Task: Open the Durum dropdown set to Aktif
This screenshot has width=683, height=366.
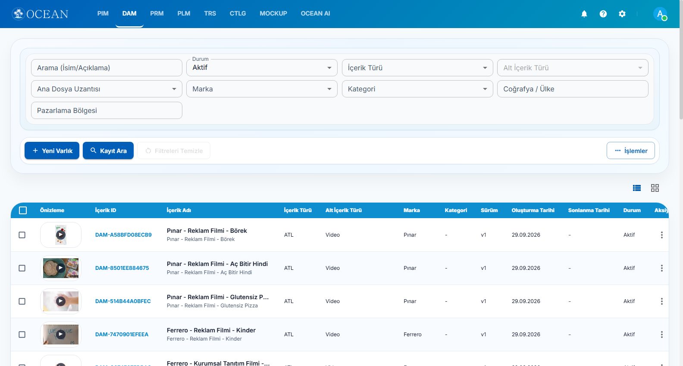Action: pyautogui.click(x=262, y=68)
